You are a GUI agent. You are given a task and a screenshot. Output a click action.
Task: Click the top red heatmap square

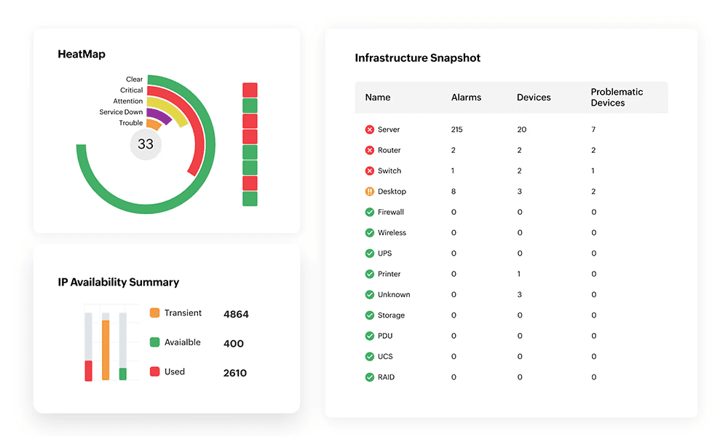(x=250, y=90)
